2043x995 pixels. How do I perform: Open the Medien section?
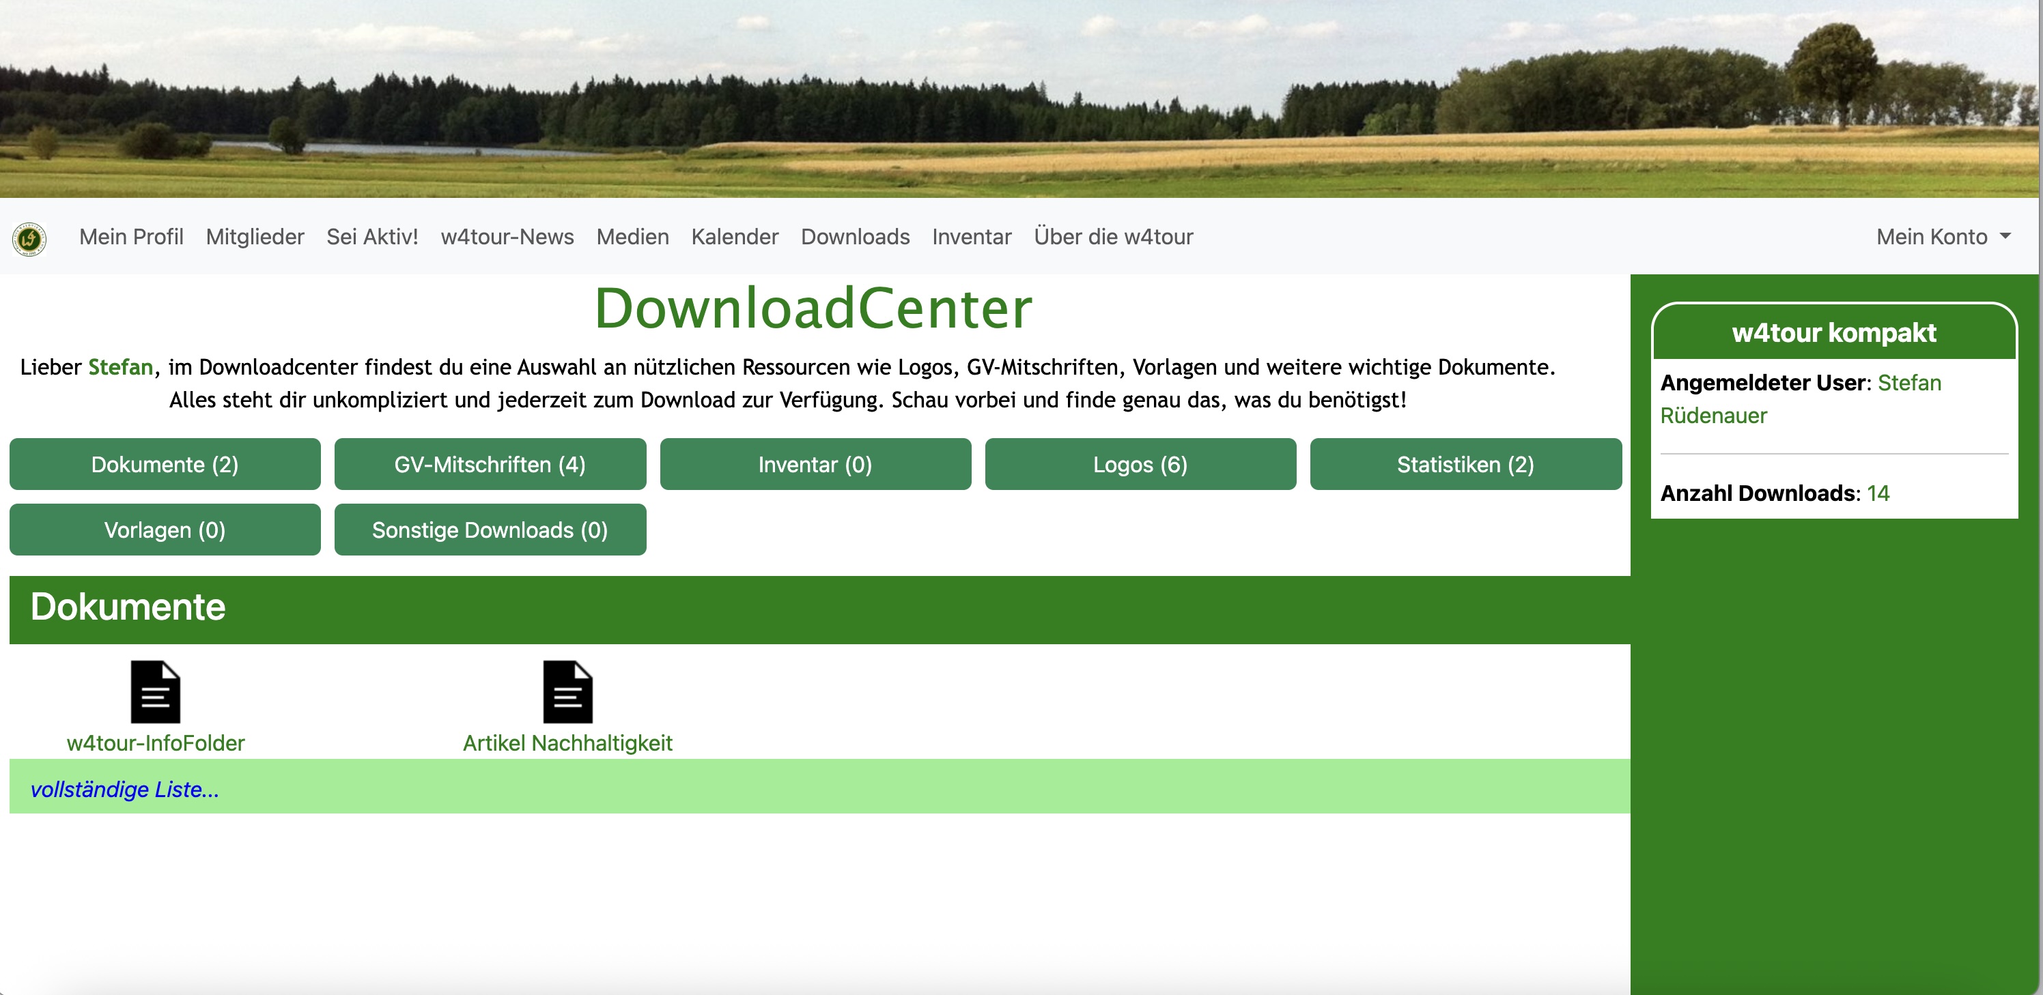click(x=632, y=237)
